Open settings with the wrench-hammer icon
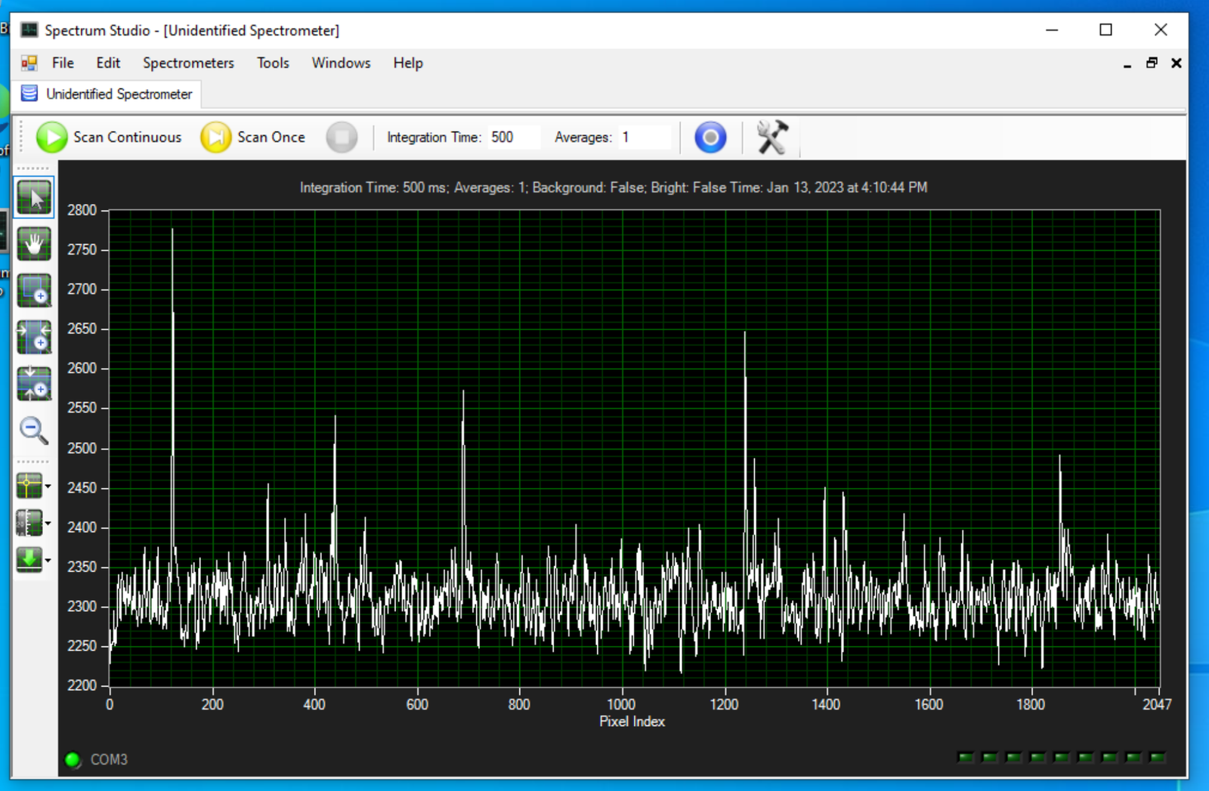This screenshot has width=1209, height=791. (x=771, y=137)
